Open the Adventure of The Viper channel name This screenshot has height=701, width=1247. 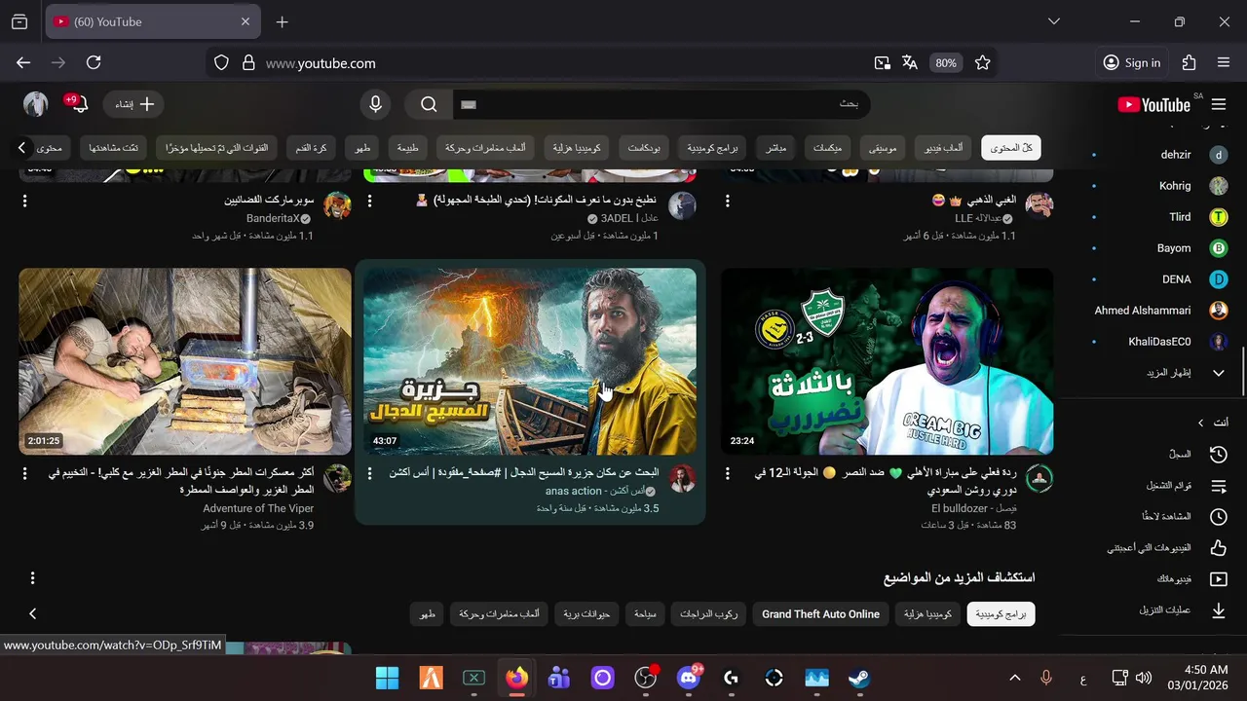(x=258, y=508)
